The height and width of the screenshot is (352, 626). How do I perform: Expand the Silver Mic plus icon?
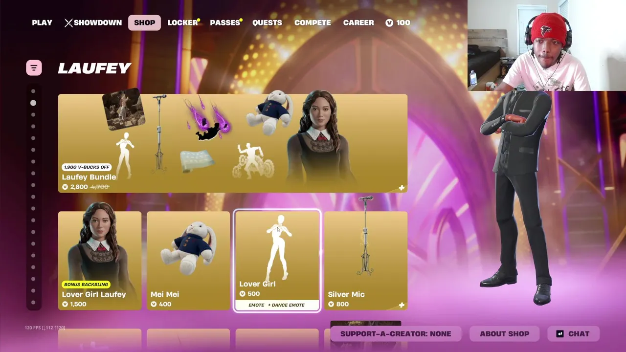[x=402, y=305]
